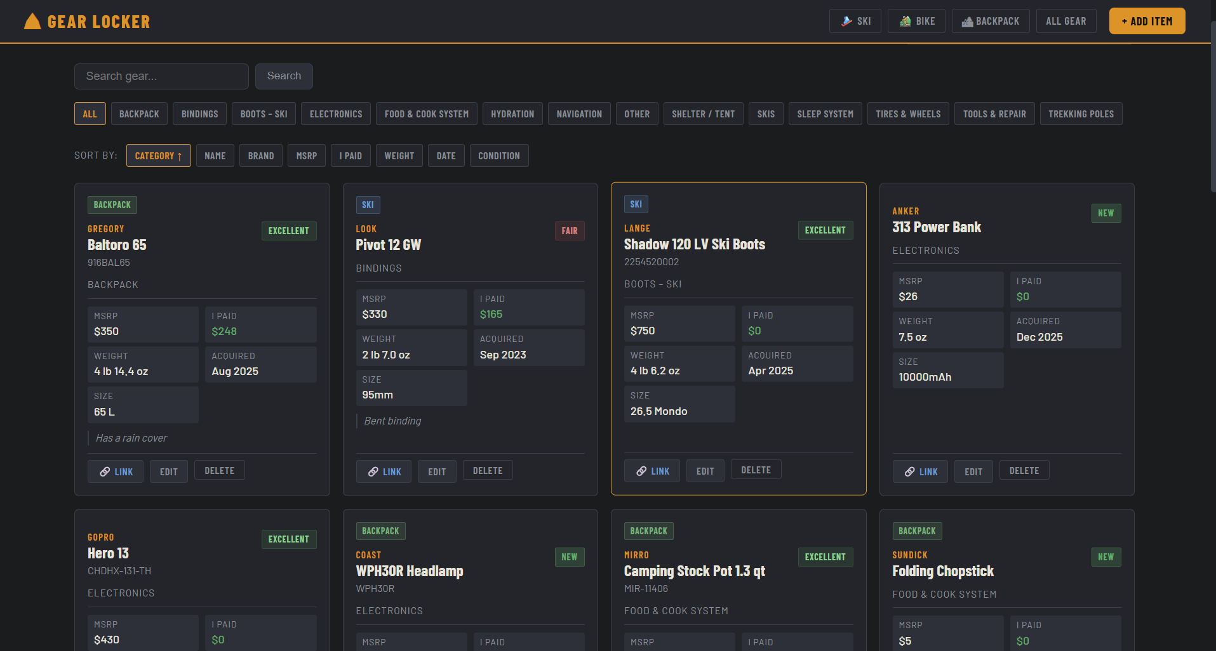This screenshot has width=1216, height=651.
Task: Filter by Boots - Ski category
Action: (x=264, y=114)
